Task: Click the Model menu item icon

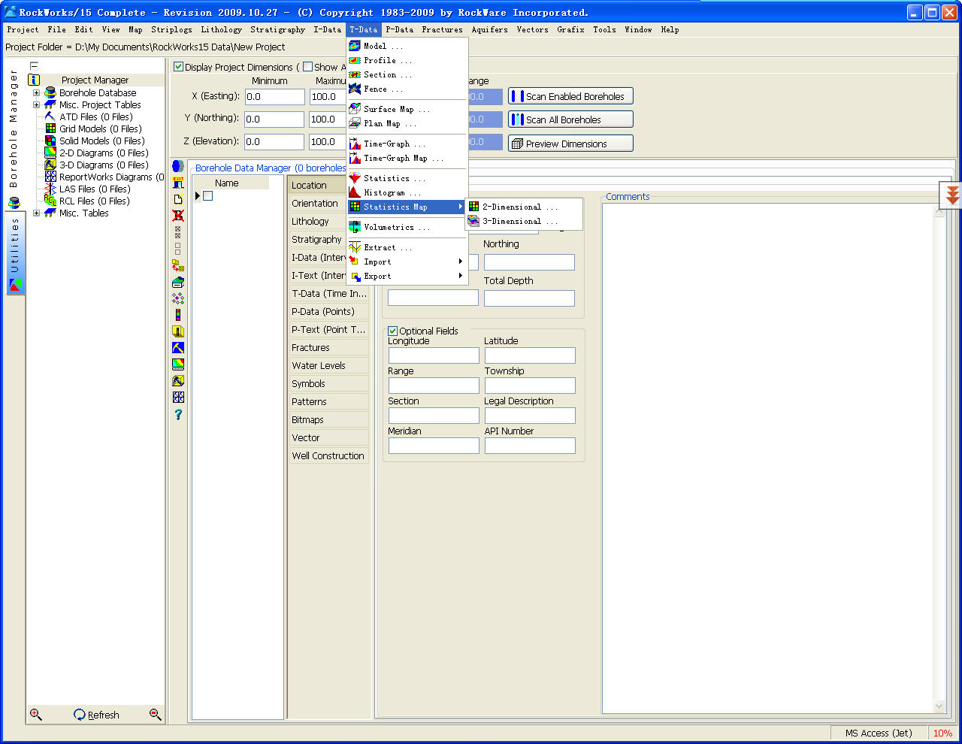Action: pyautogui.click(x=355, y=46)
